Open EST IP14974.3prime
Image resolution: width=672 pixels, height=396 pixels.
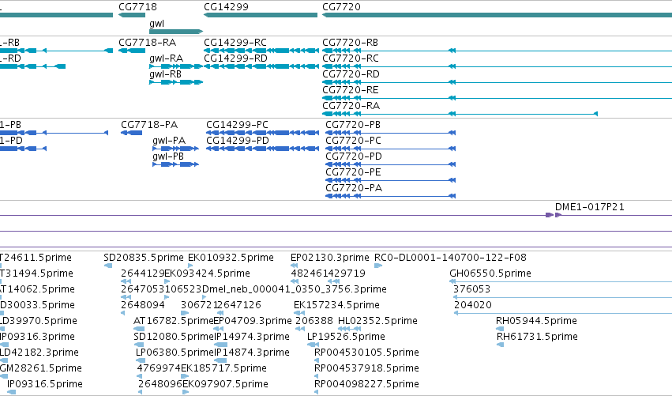(x=252, y=338)
